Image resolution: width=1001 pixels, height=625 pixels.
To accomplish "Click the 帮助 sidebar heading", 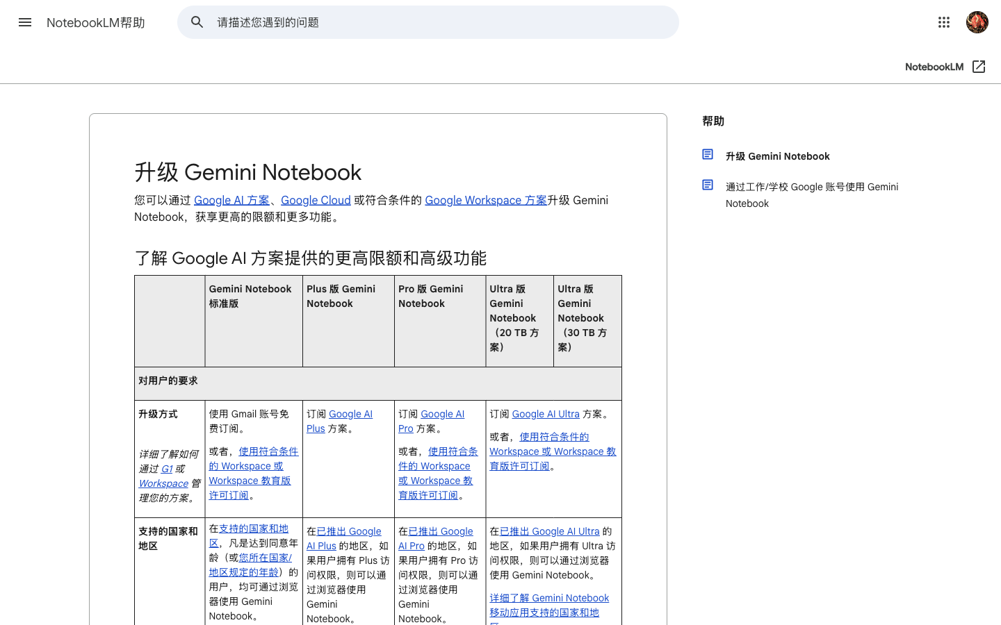I will [x=713, y=121].
